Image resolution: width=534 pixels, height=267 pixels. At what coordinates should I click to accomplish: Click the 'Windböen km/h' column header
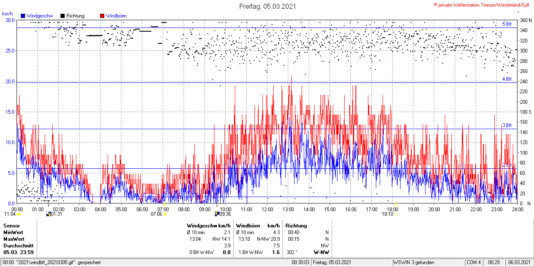point(258,226)
